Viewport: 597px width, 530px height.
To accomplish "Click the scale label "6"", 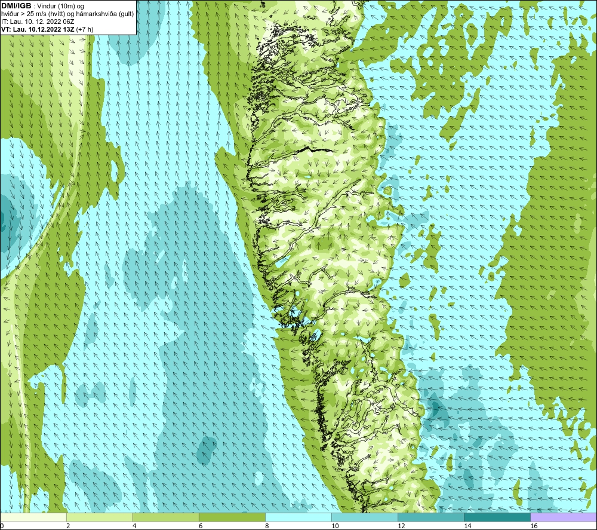I will [201, 526].
